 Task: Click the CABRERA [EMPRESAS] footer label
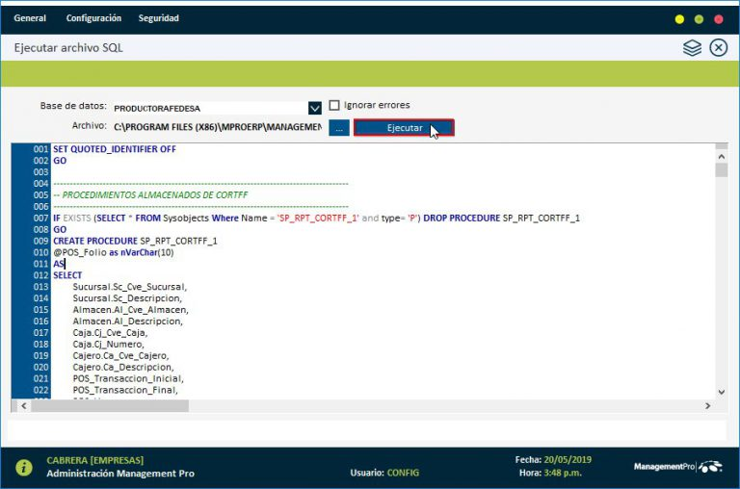click(x=94, y=460)
